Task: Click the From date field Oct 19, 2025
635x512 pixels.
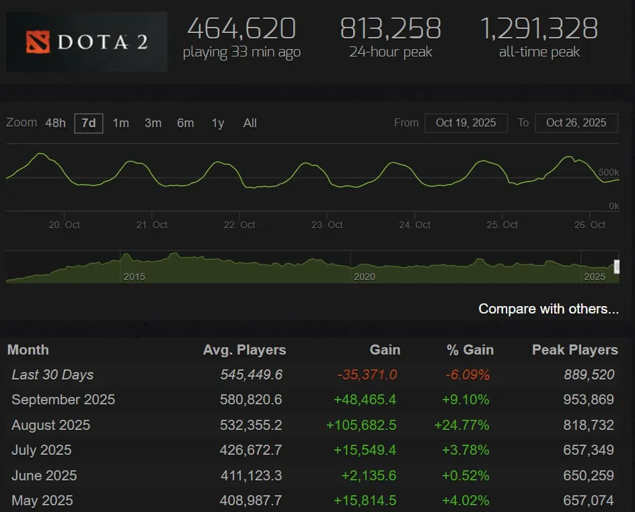Action: 465,122
